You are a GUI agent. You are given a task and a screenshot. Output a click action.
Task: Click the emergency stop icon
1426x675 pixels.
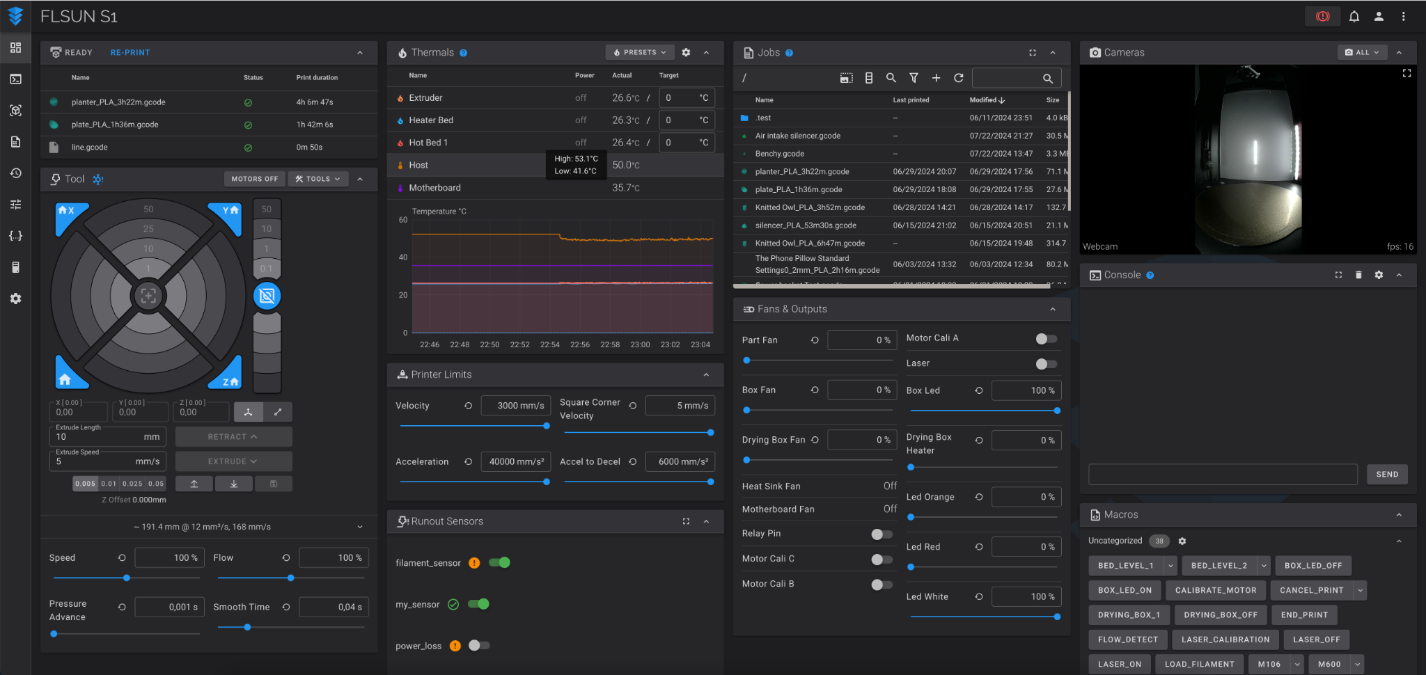click(1322, 16)
